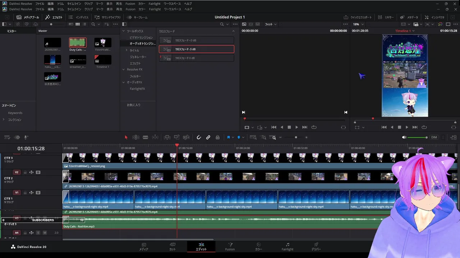
Task: Open Timeline View Options icon
Action: (x=7, y=137)
